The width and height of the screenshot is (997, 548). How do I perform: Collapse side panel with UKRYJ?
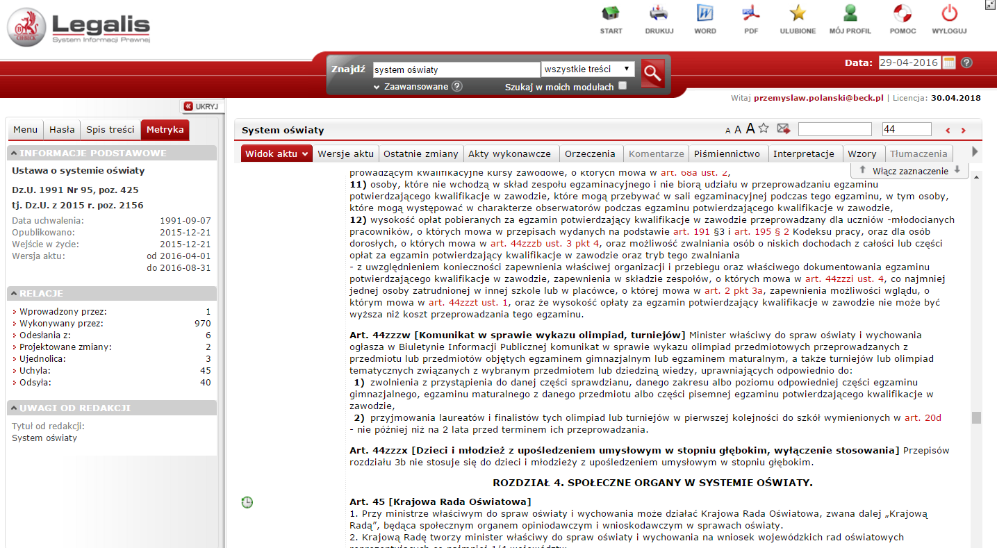click(x=201, y=106)
